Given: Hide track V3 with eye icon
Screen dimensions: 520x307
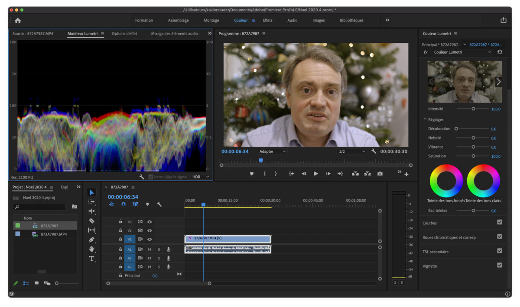Looking at the screenshot, I should 149,222.
